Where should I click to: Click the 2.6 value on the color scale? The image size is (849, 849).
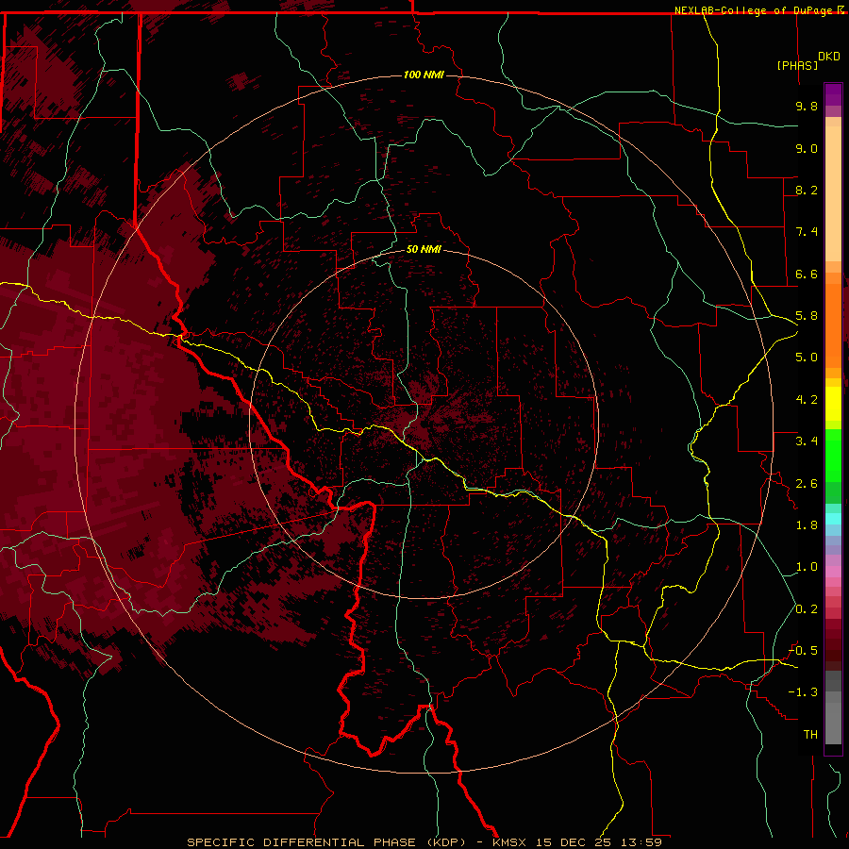pyautogui.click(x=807, y=484)
